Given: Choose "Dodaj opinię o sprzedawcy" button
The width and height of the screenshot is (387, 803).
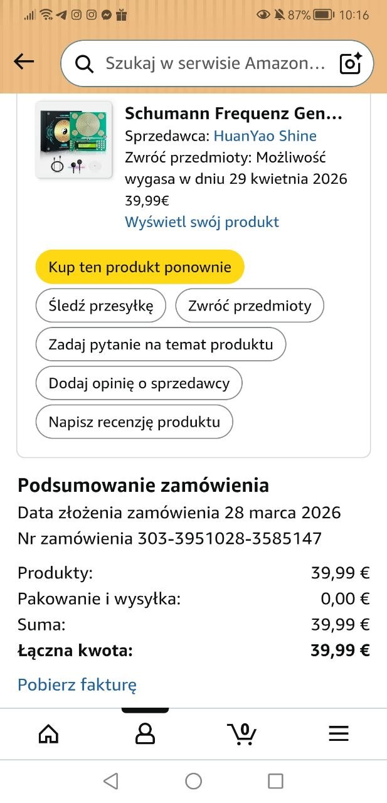Looking at the screenshot, I should (139, 383).
